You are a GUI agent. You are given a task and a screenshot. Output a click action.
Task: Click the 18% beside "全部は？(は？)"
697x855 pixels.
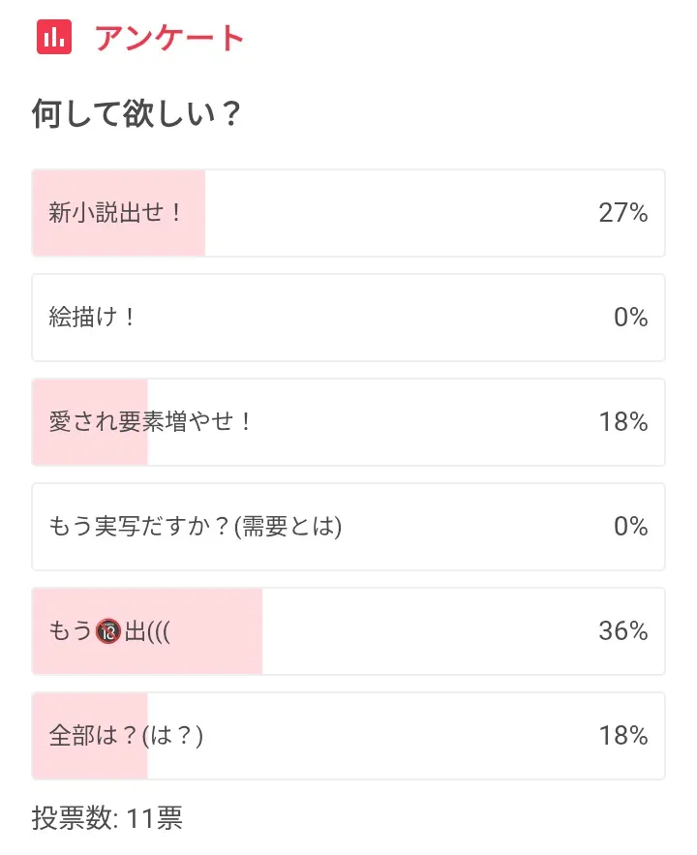tap(622, 736)
